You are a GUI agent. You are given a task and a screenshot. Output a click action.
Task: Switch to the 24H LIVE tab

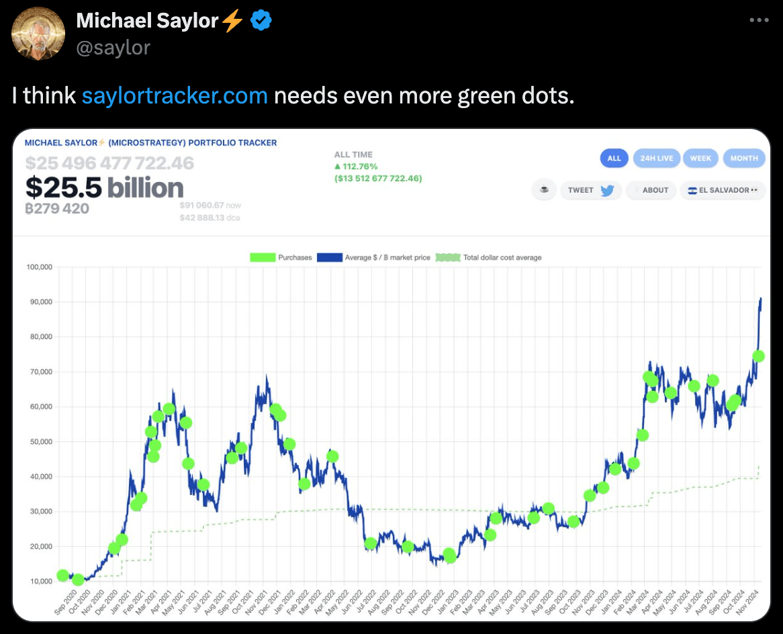[x=657, y=158]
